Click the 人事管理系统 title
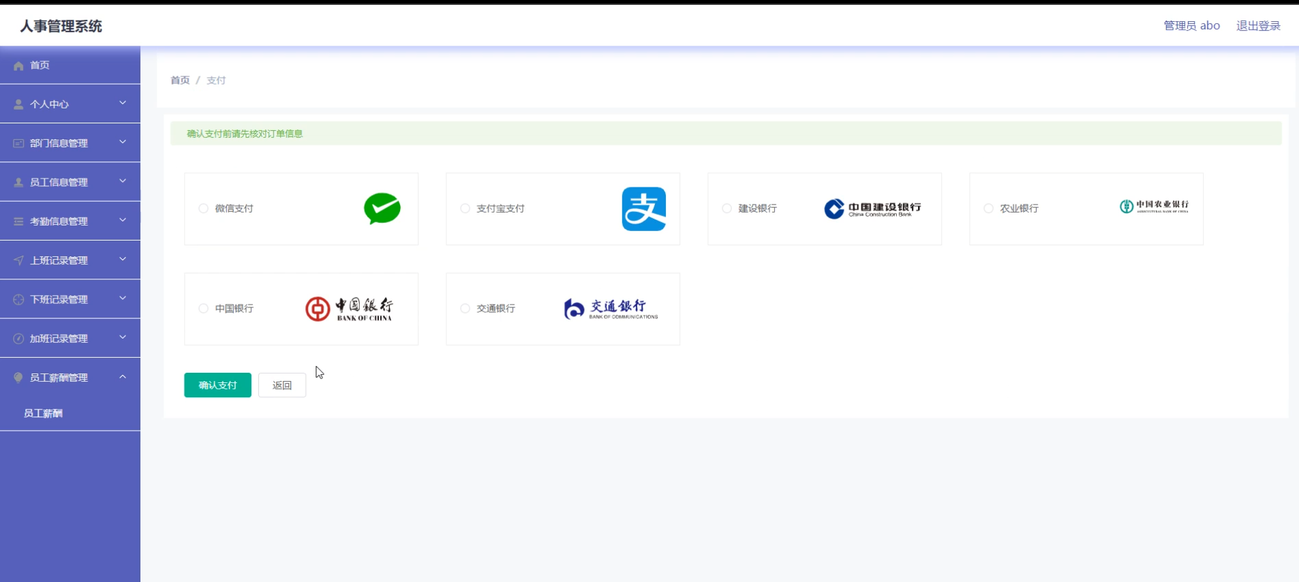The width and height of the screenshot is (1299, 582). 61,26
